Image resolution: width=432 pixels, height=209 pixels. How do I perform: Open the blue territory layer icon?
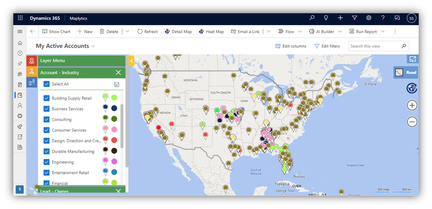32,82
